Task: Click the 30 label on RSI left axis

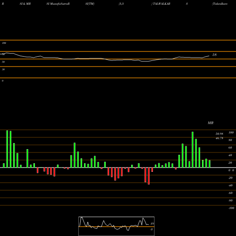Action: tap(3, 69)
